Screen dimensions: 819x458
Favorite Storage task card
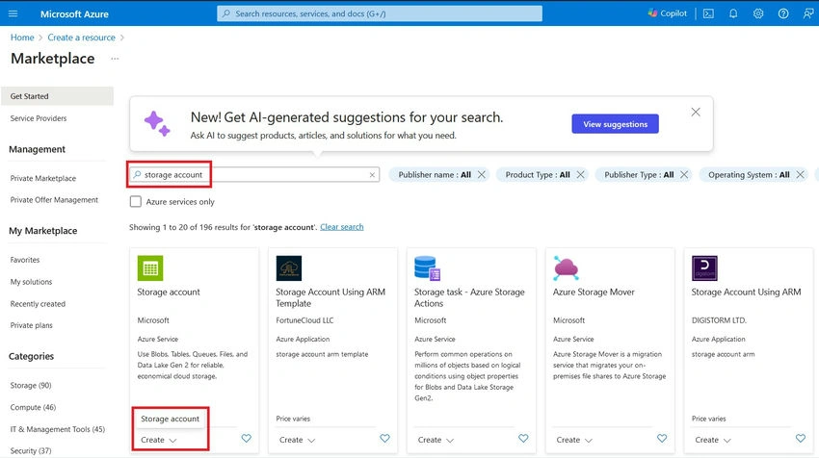point(523,438)
